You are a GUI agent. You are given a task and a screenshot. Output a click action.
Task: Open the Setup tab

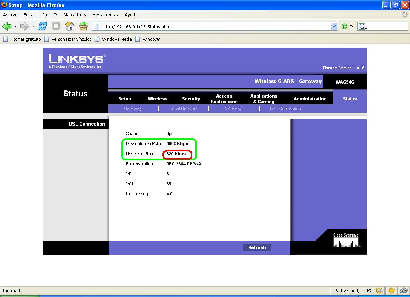[x=125, y=99]
